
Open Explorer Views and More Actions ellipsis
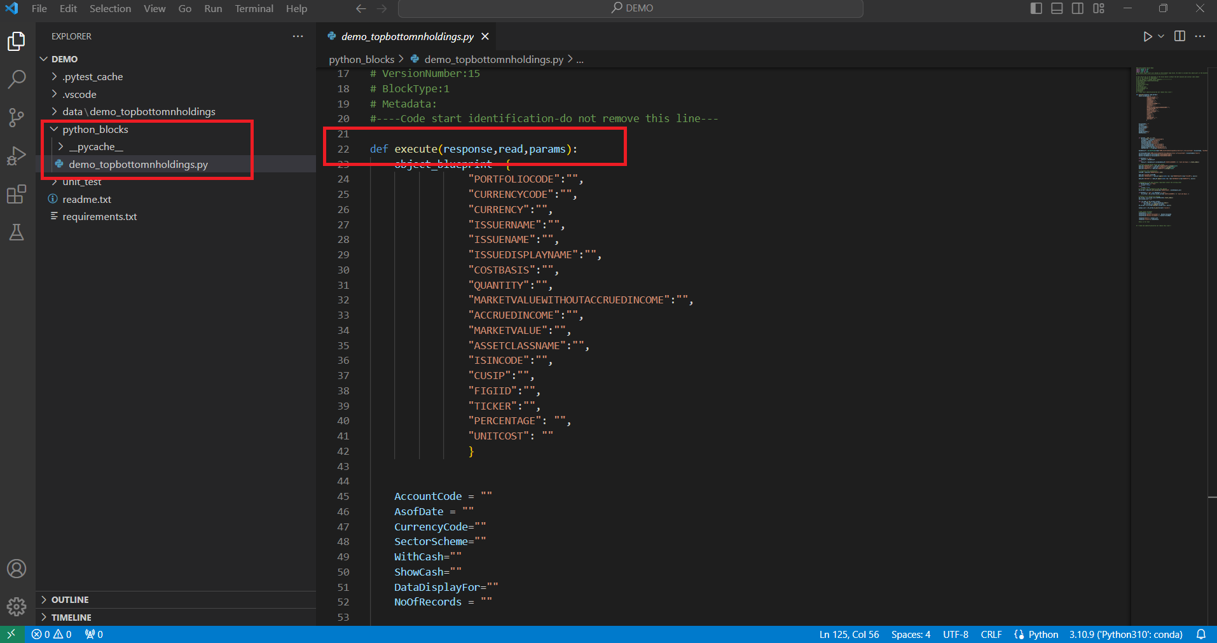(x=298, y=36)
